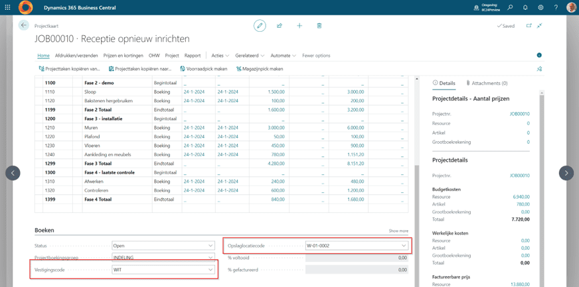
Task: Open the Prijzen en kortingen menu
Action: click(x=122, y=56)
